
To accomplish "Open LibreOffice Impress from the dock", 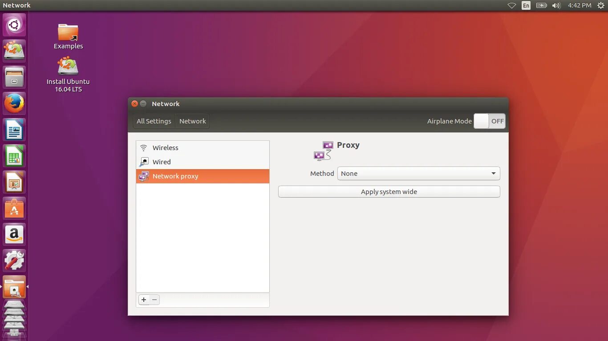I will (x=14, y=182).
